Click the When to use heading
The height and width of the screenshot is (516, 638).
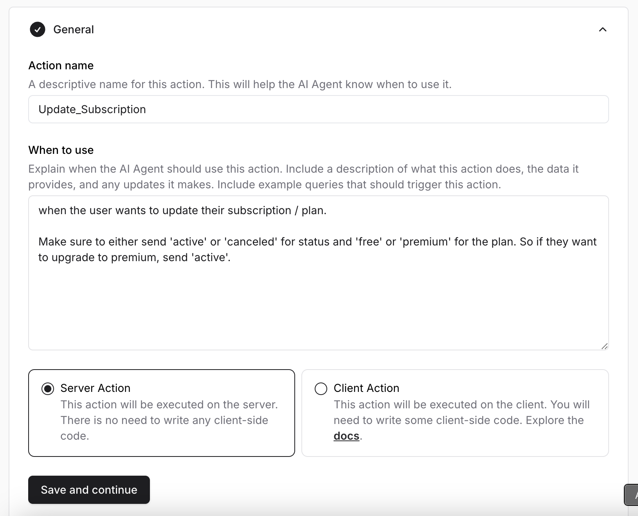pyautogui.click(x=61, y=150)
